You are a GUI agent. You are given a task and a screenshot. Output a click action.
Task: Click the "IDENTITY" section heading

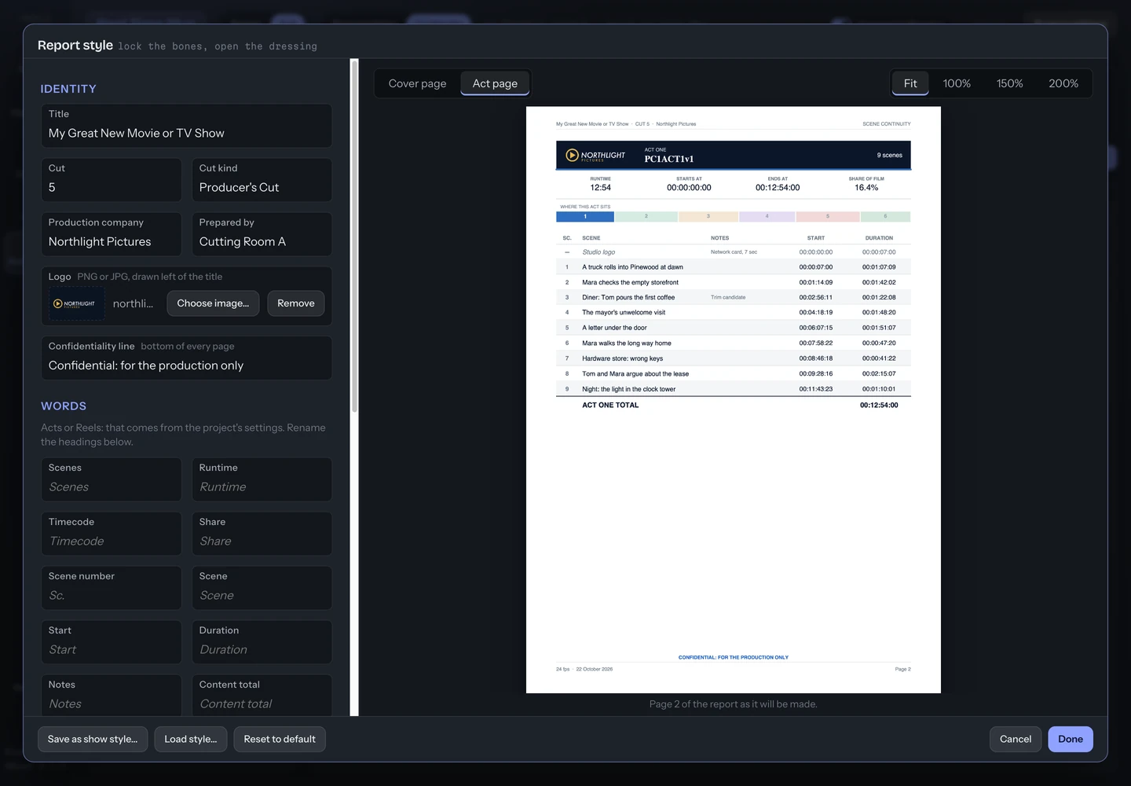coord(68,89)
